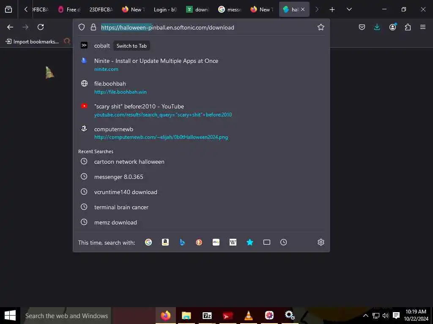Select recent search vcruntime140 download
Viewport: 433px width, 324px height.
coord(201,192)
